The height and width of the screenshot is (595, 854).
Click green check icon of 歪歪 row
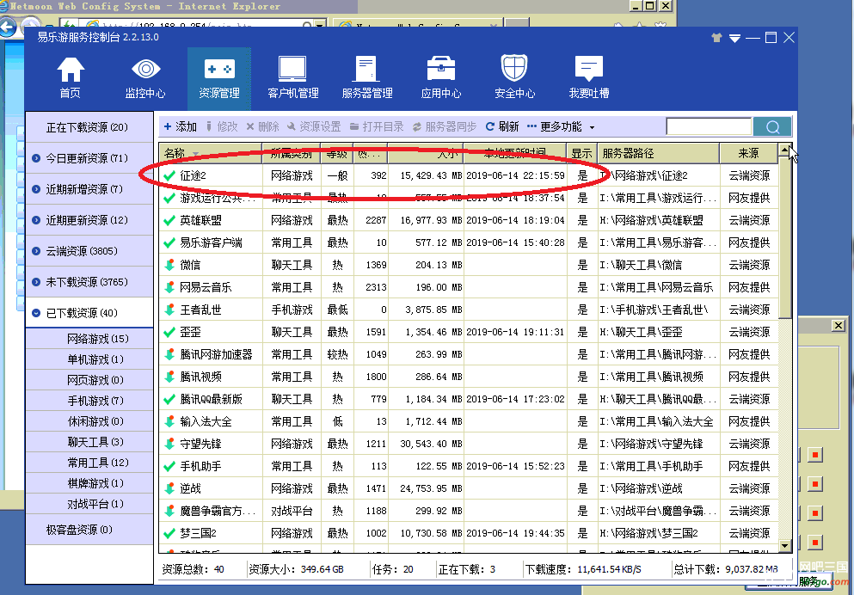pyautogui.click(x=169, y=332)
